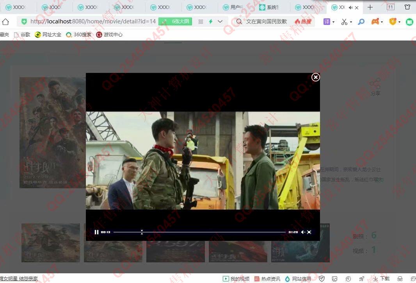Expand the address bar dropdown arrow
The height and width of the screenshot is (283, 416).
coord(220,21)
